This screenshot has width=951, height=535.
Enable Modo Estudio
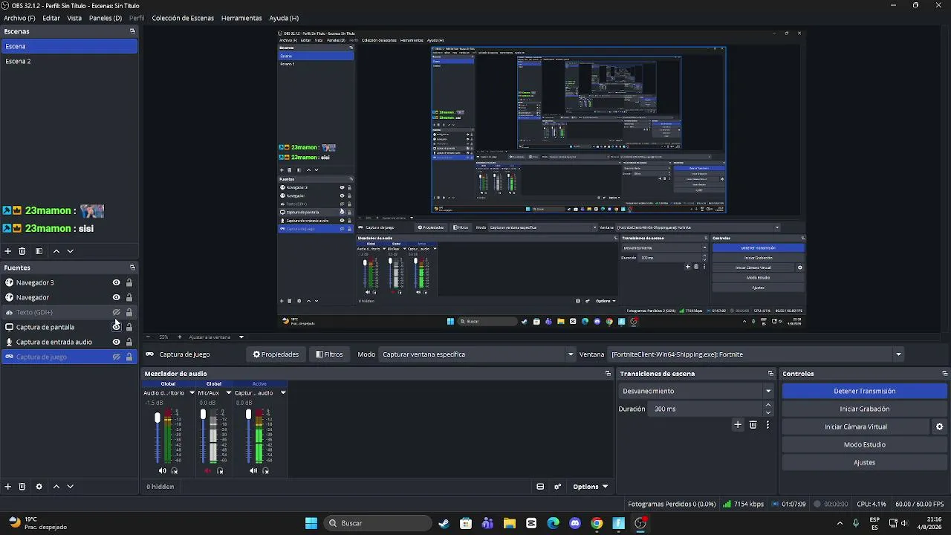click(865, 444)
